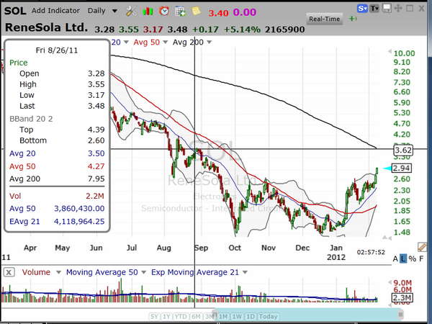The height and width of the screenshot is (324, 432).
Task: Click the BBand 20 2 label
Action: click(x=31, y=119)
